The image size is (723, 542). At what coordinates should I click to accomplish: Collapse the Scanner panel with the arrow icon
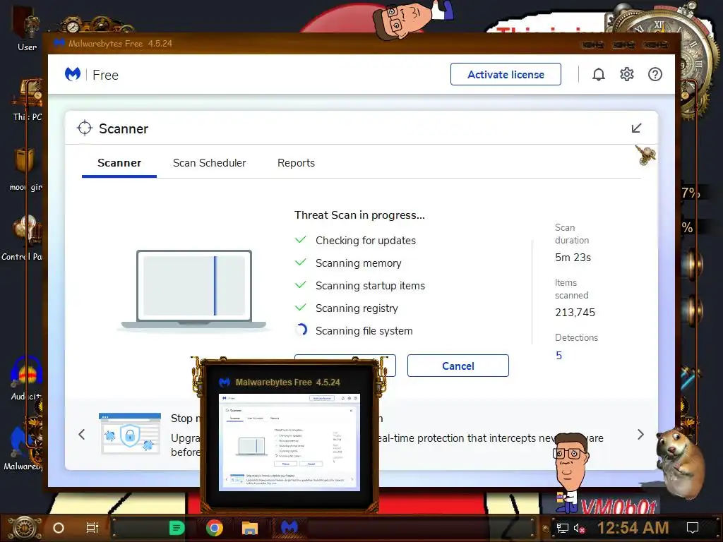[x=636, y=128]
